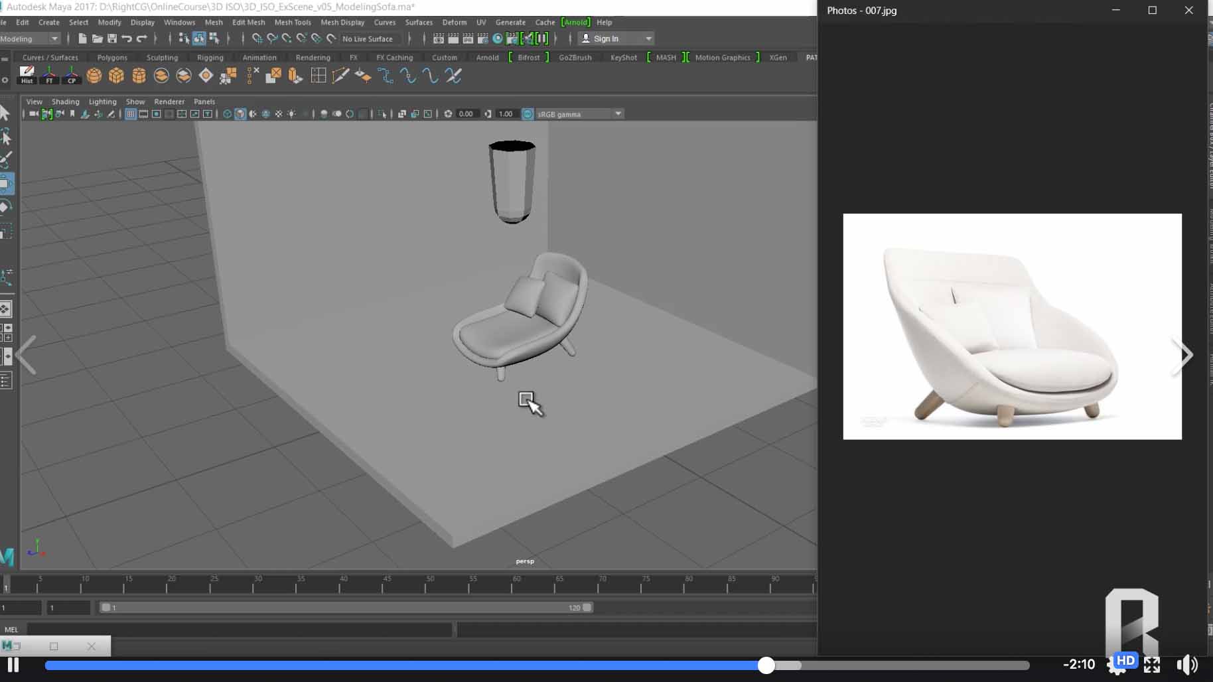Toggle the sRGB color management button
The height and width of the screenshot is (682, 1213).
point(528,114)
